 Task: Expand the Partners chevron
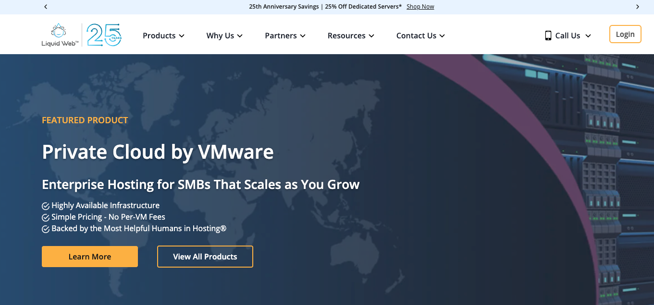pyautogui.click(x=303, y=36)
